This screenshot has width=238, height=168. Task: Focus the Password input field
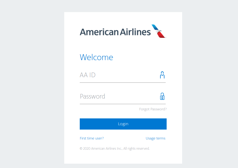123,96
